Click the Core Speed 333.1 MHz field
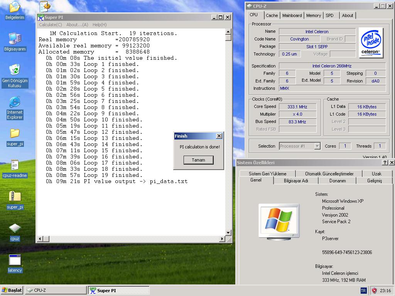Screen dimensions: 395x296 pyautogui.click(x=297, y=107)
